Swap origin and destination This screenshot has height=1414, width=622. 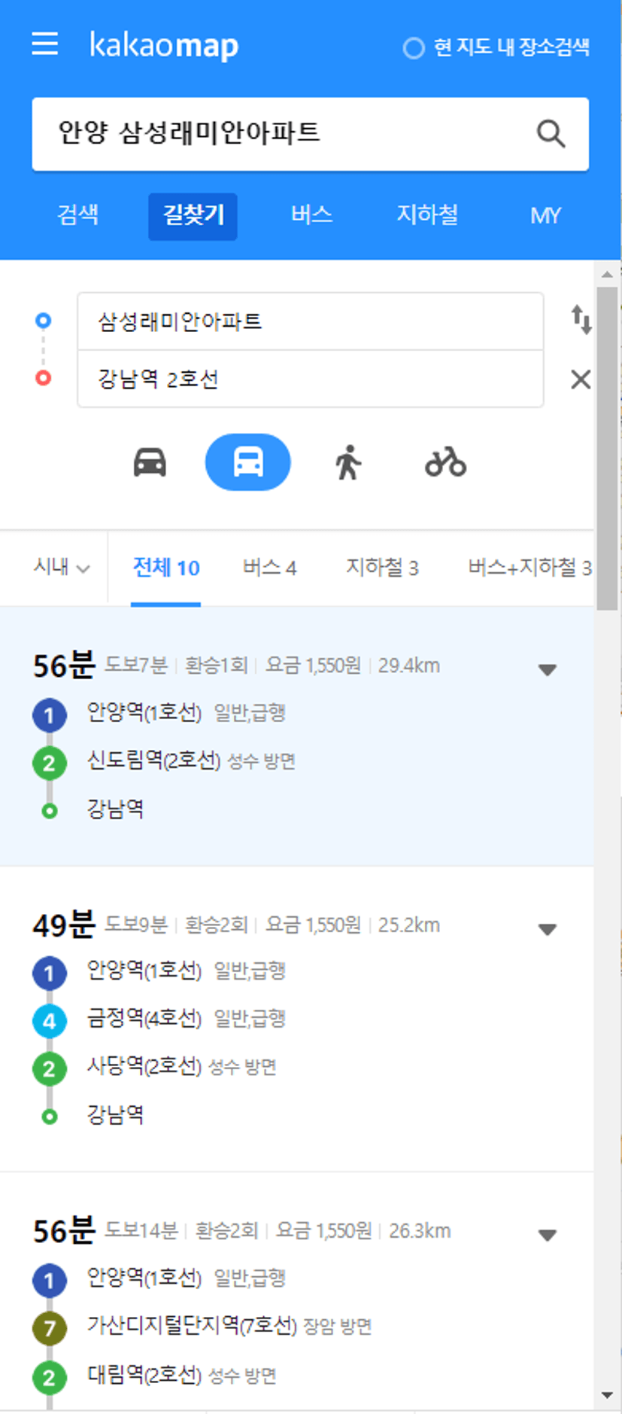[581, 320]
